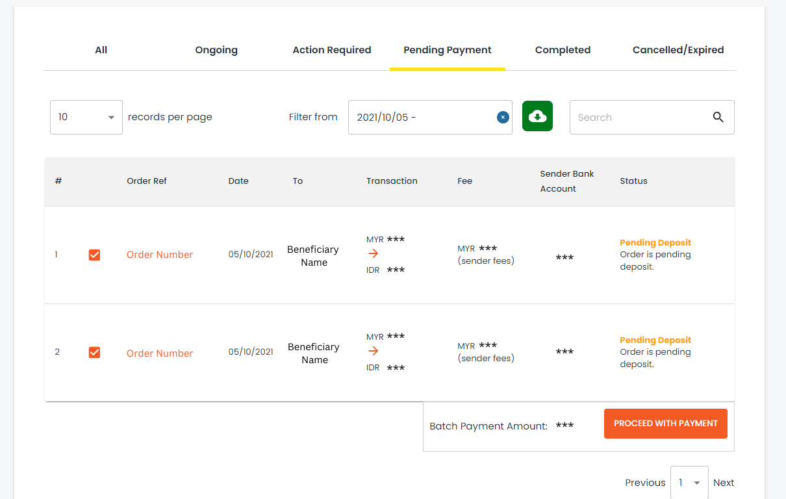Switch to the Ongoing tab
The width and height of the screenshot is (786, 499).
(x=216, y=50)
